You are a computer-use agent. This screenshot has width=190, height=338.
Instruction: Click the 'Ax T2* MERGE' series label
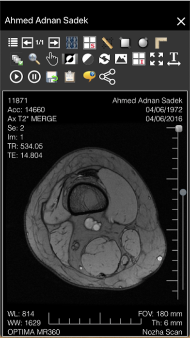coord(32,119)
